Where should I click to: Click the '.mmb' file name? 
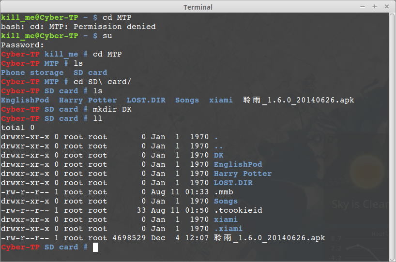coord(224,192)
